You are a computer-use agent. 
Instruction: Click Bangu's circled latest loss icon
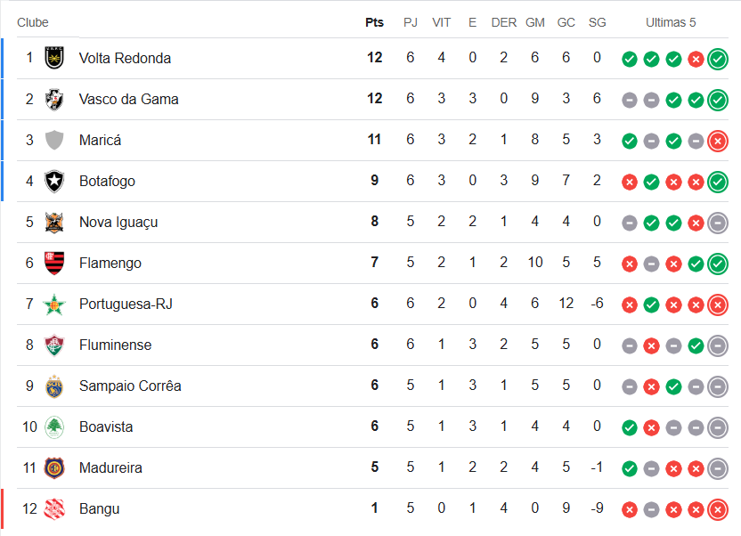click(x=718, y=509)
